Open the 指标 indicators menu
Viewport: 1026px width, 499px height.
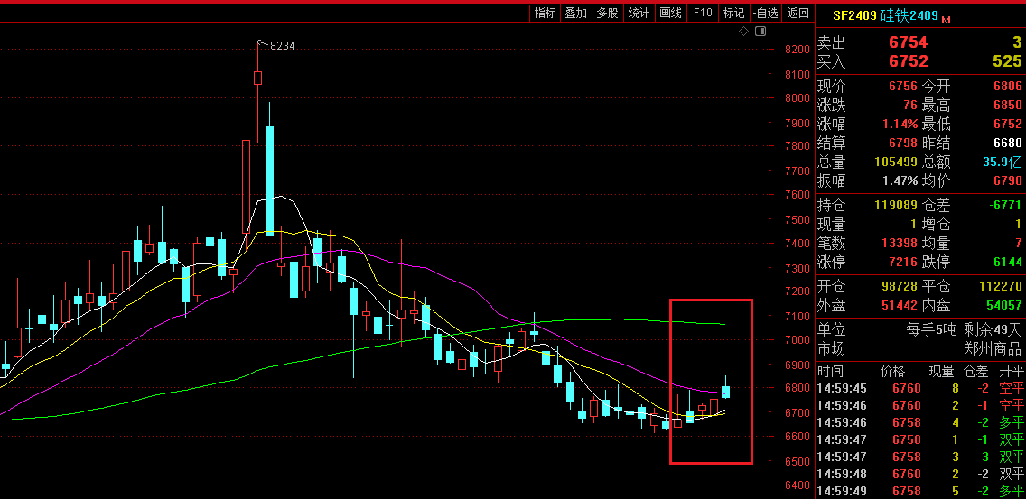545,13
